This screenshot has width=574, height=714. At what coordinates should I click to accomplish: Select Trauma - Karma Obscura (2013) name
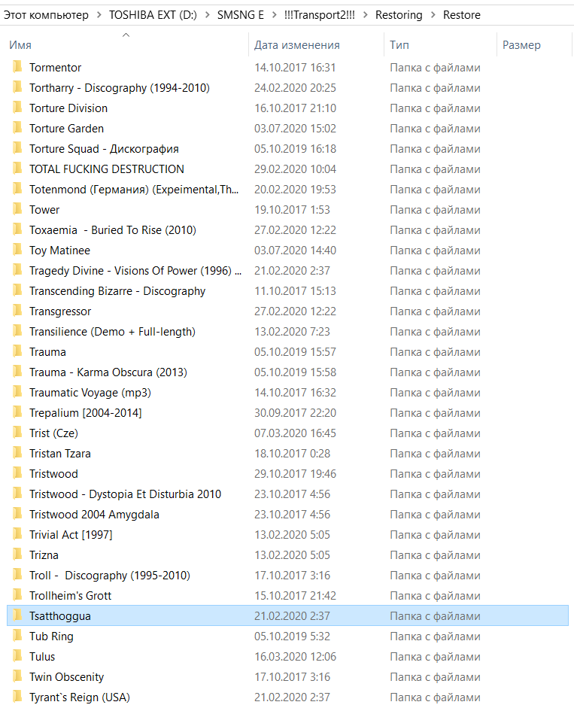coord(108,372)
